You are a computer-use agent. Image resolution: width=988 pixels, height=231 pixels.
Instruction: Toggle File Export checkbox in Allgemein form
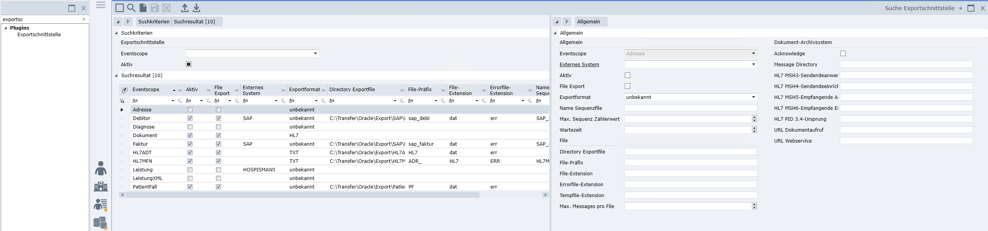click(x=627, y=86)
